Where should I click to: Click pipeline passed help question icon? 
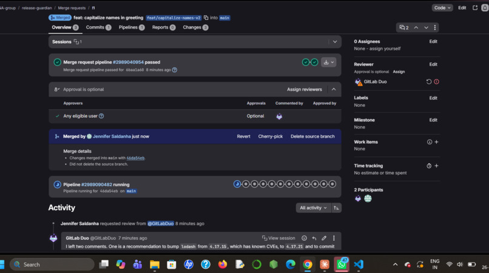point(175,70)
